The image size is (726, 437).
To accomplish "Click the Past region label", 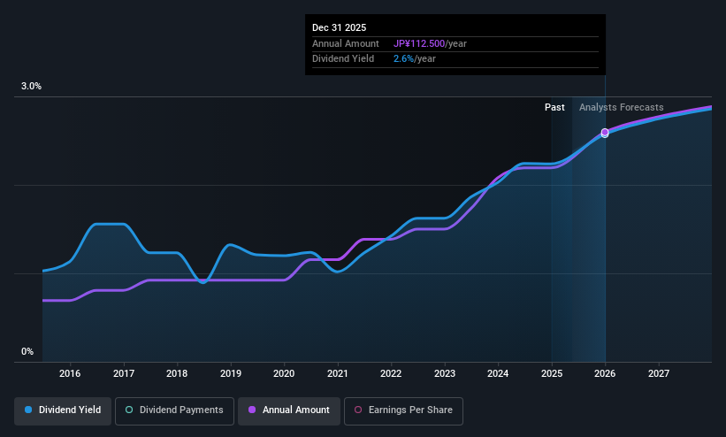I will tap(554, 107).
